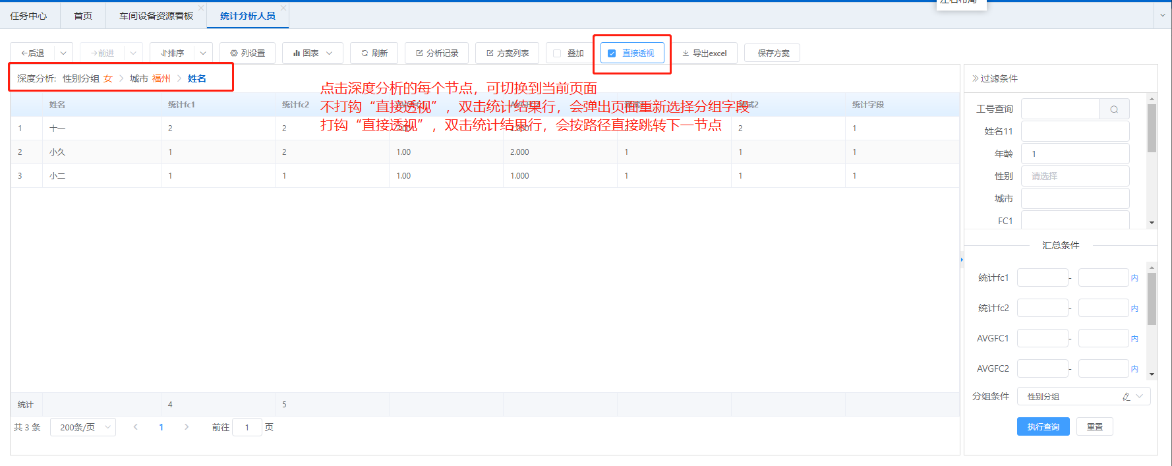Image resolution: width=1172 pixels, height=466 pixels.
Task: Click 城市 福州 breadcrumb node
Action: pyautogui.click(x=150, y=78)
